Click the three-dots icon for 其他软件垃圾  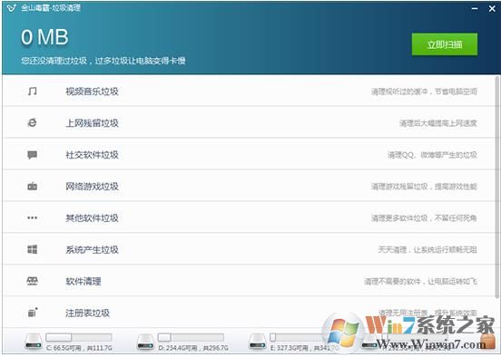32,217
